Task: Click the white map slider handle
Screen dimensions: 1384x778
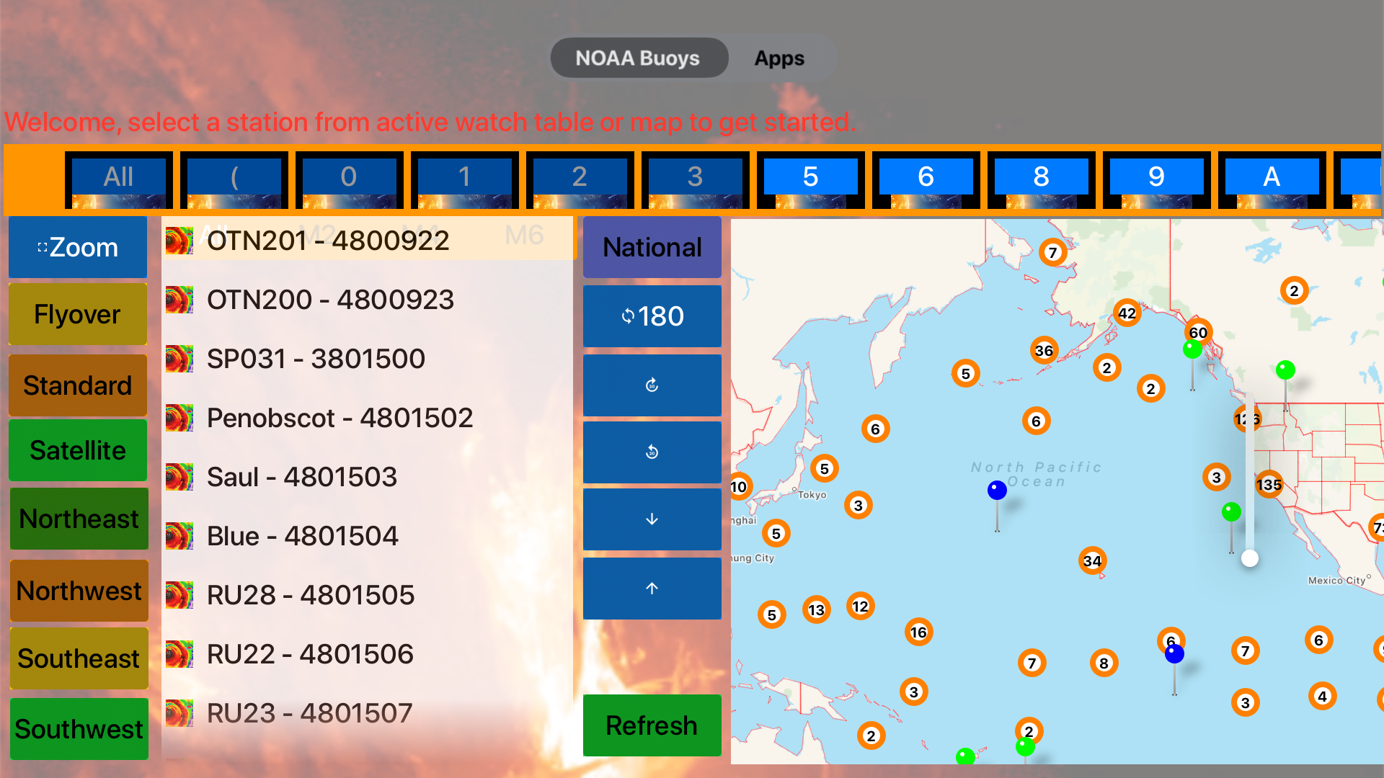Action: [1250, 558]
